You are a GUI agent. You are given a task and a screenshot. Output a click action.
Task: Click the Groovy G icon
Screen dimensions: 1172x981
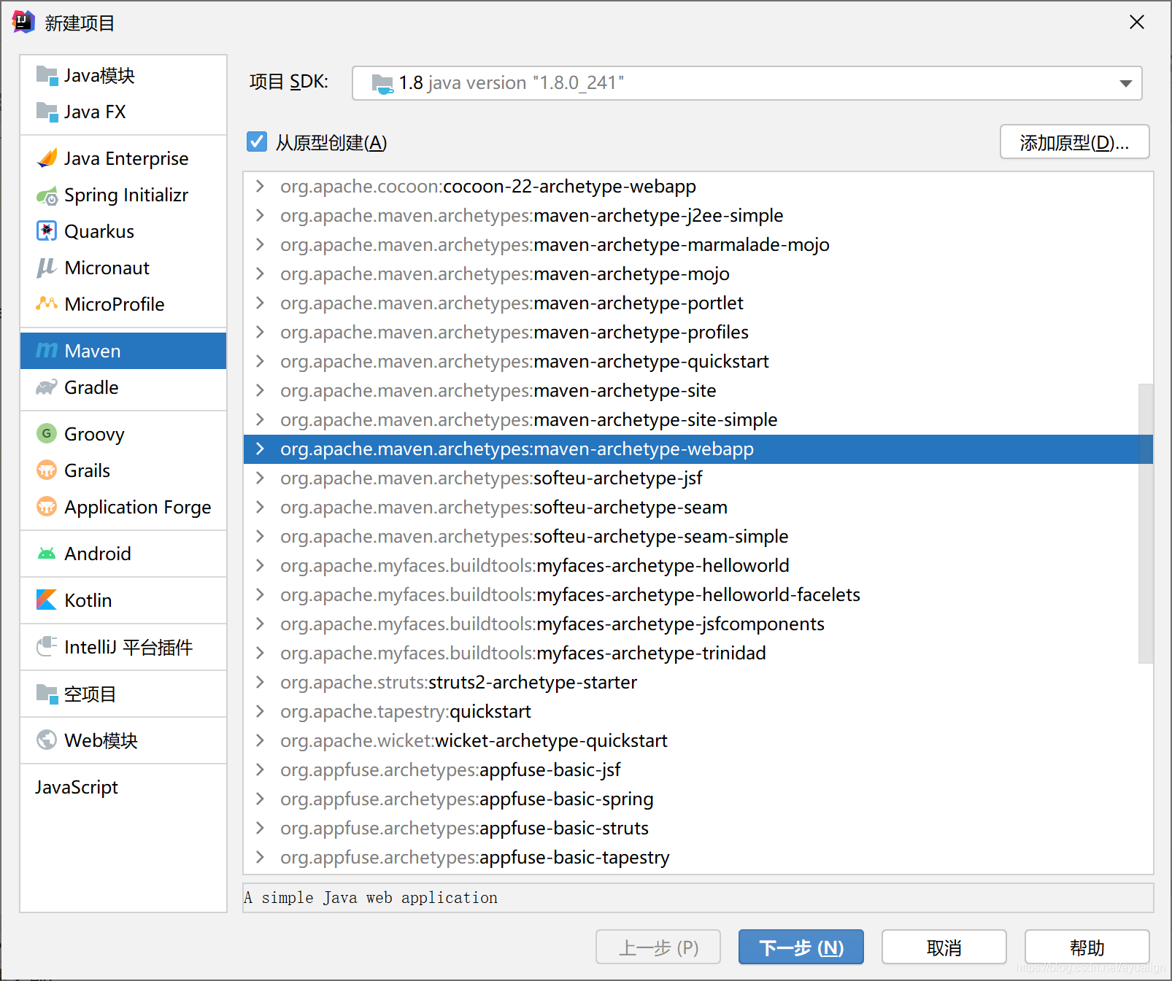tap(47, 434)
